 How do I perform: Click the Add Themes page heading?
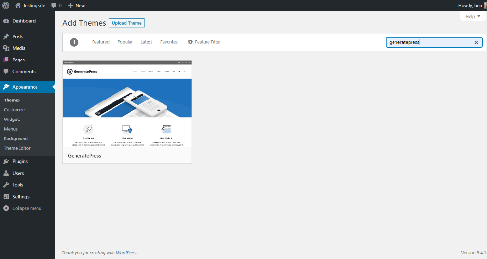[x=84, y=23]
